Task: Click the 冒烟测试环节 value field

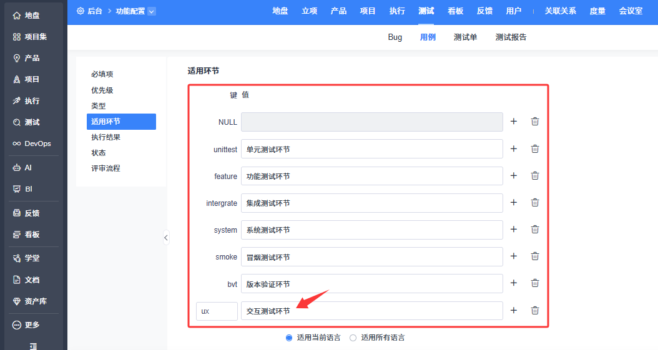Action: [x=371, y=257]
